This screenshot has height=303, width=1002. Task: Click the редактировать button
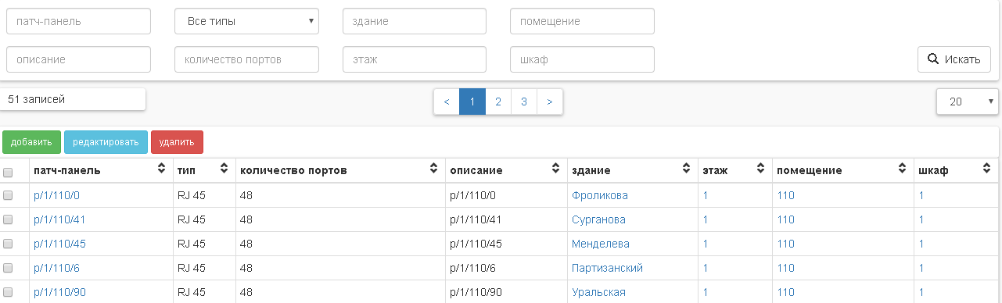[x=106, y=142]
